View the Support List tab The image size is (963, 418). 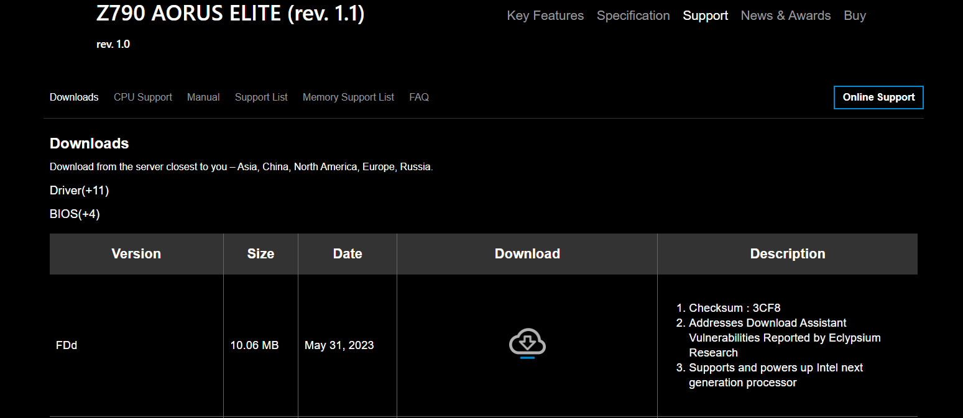click(261, 98)
